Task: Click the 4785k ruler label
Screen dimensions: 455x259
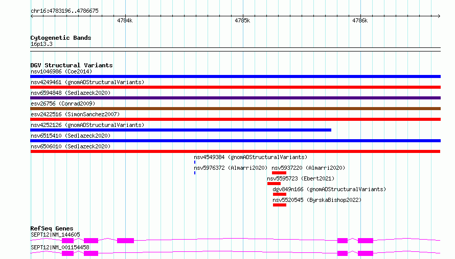Action: 242,20
